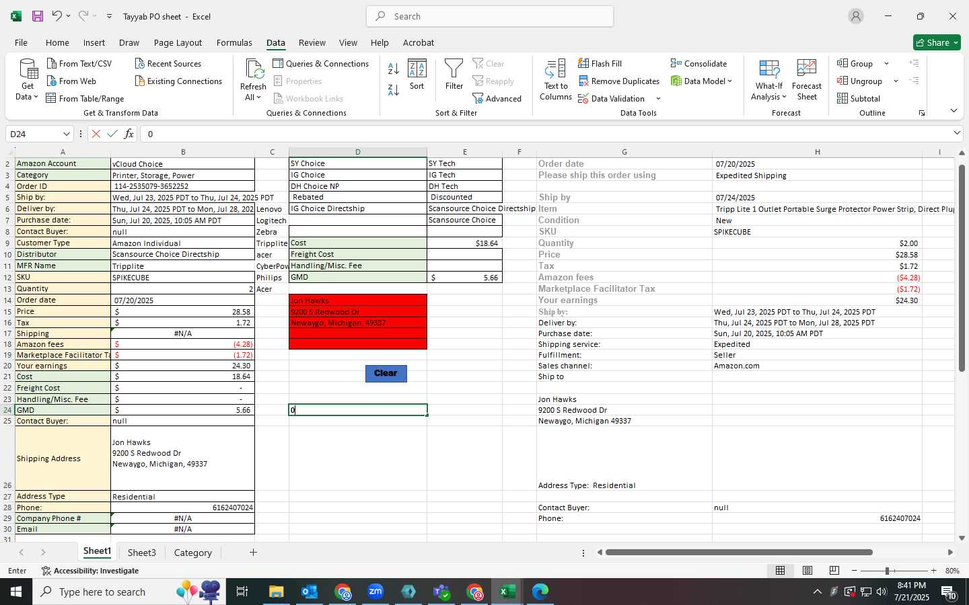Click the zoom slider handle

[887, 571]
